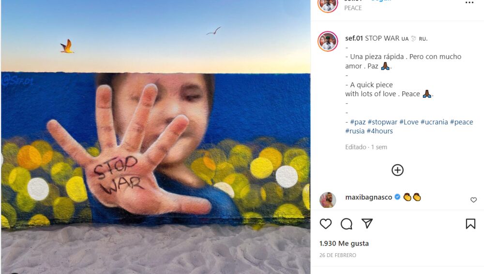Open the #paz hashtag link
The width and height of the screenshot is (484, 274).
[358, 122]
